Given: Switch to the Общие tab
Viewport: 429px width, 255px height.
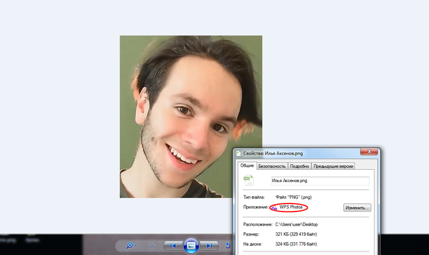Looking at the screenshot, I should [x=247, y=166].
